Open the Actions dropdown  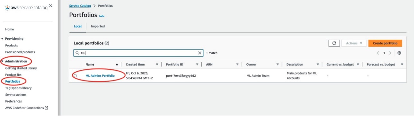354,43
